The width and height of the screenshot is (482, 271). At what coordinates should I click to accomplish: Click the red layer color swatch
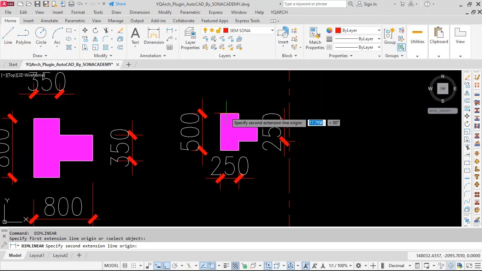point(226,30)
